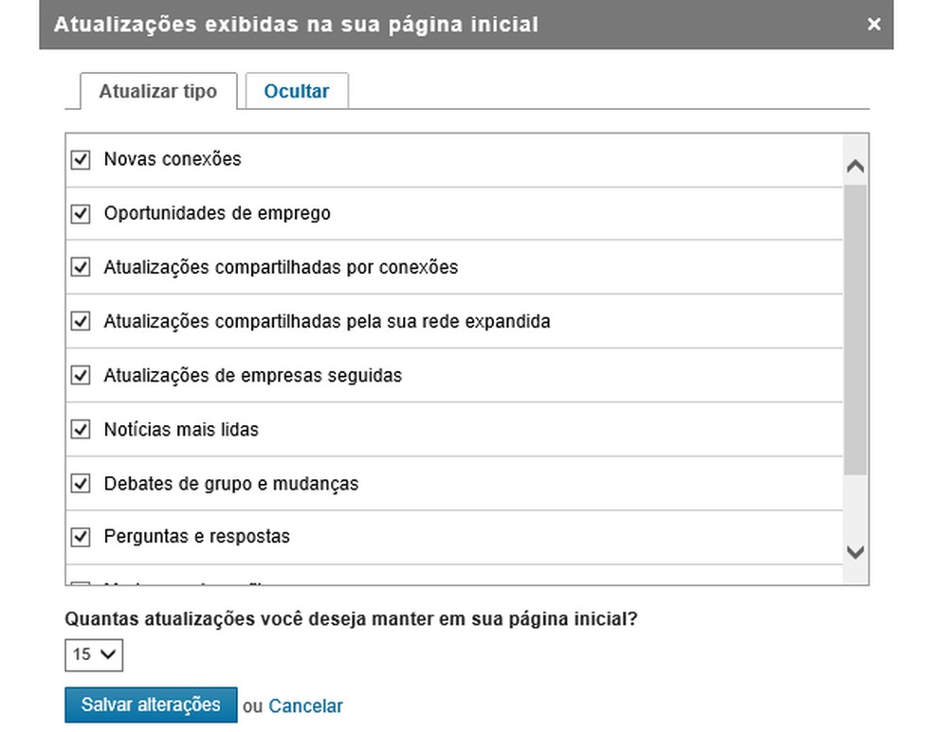Disable "Oportunidades de emprego" updates
This screenshot has width=933, height=732.
pyautogui.click(x=81, y=212)
